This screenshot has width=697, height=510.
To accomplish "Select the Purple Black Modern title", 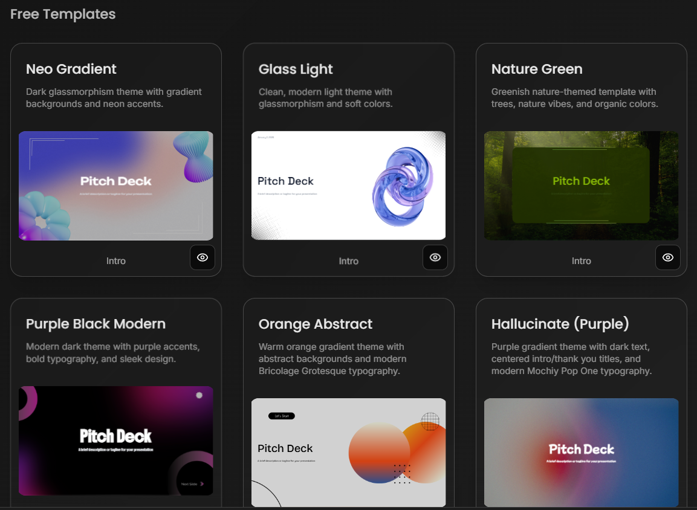I will [x=96, y=324].
